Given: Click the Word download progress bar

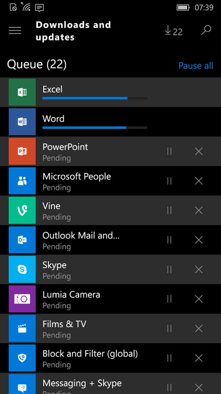Looking at the screenshot, I should coord(95,128).
